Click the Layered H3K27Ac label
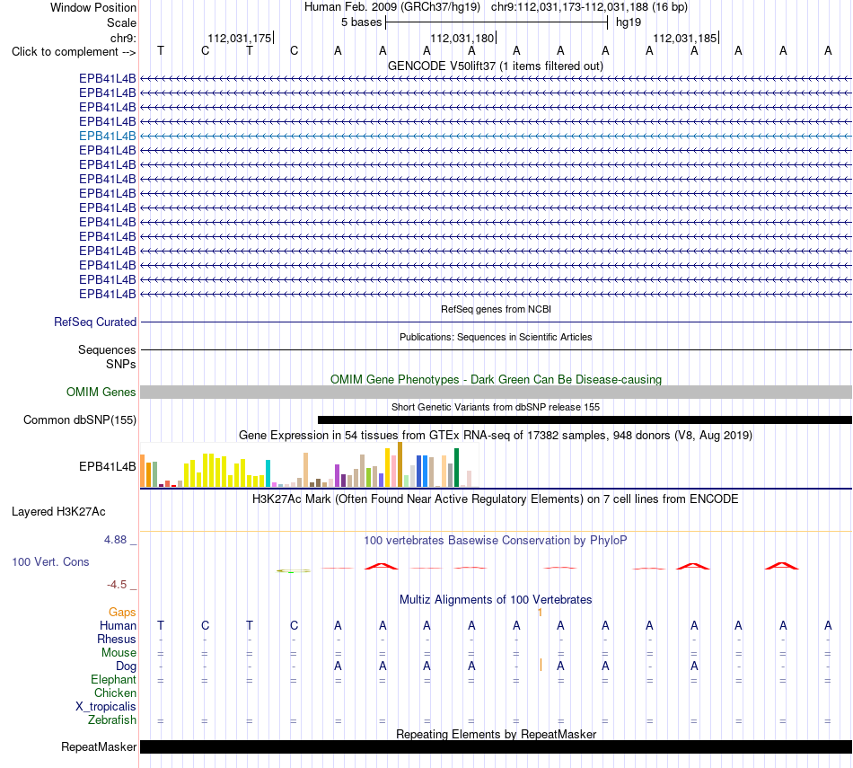Image resolution: width=853 pixels, height=768 pixels. [x=58, y=512]
